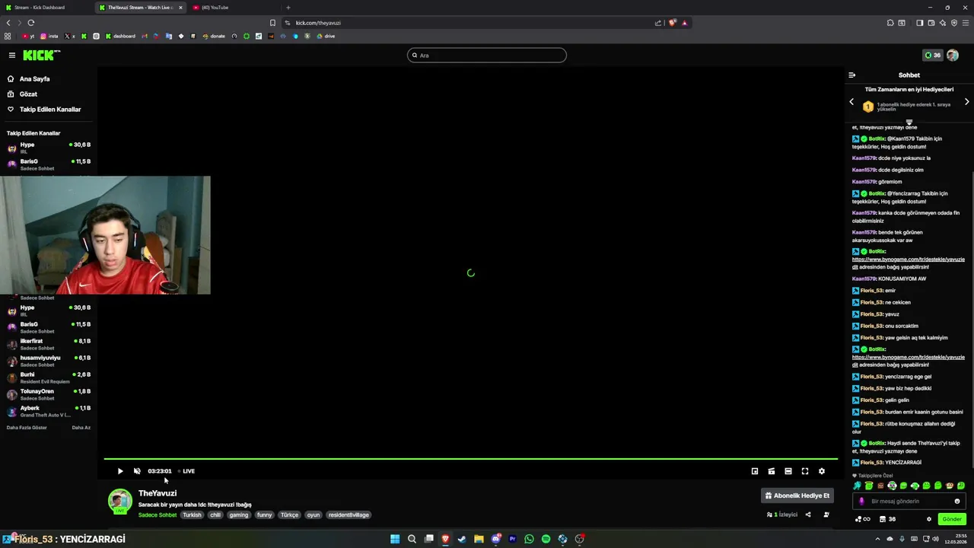Open a new browser tab
The height and width of the screenshot is (548, 974).
[288, 8]
